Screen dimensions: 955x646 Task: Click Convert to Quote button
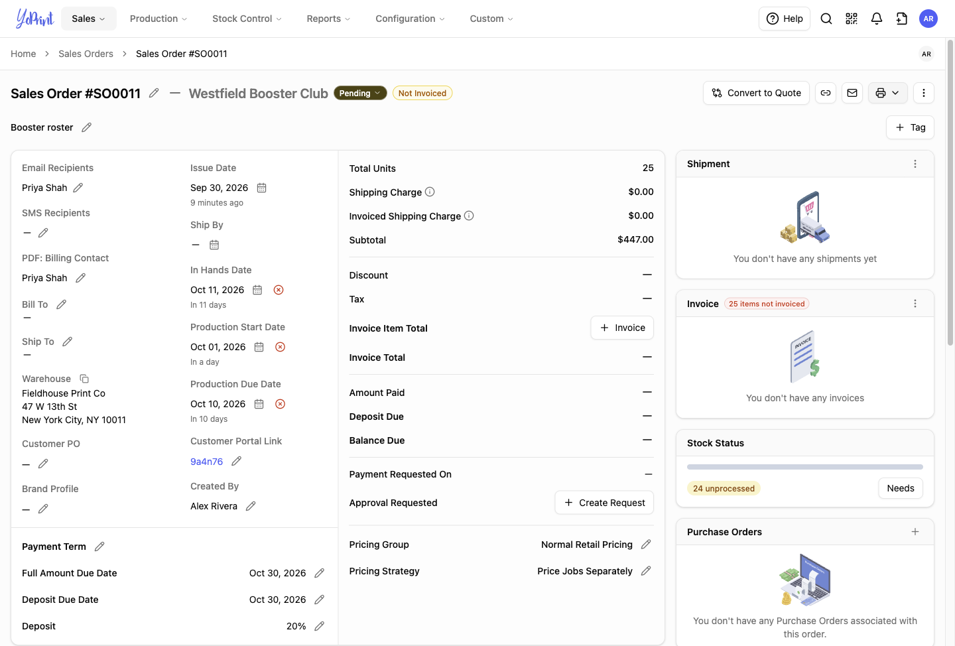click(x=756, y=93)
